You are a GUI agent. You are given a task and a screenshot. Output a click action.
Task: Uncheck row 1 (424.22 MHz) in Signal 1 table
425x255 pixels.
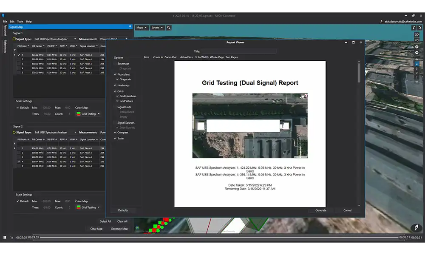[x=19, y=55]
